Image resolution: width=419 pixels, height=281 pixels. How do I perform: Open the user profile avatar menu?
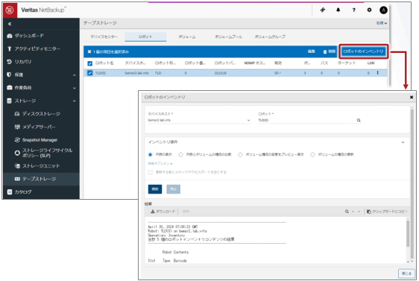[x=383, y=10]
